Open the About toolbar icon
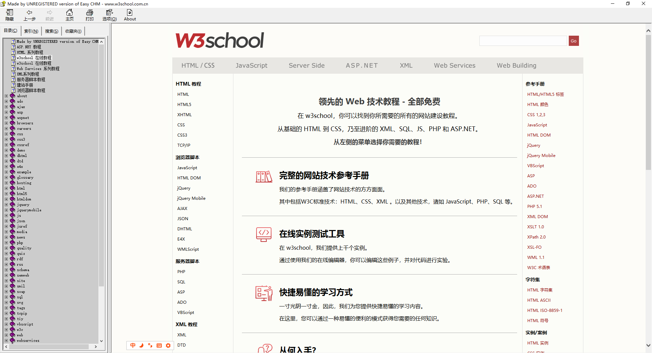 click(130, 13)
